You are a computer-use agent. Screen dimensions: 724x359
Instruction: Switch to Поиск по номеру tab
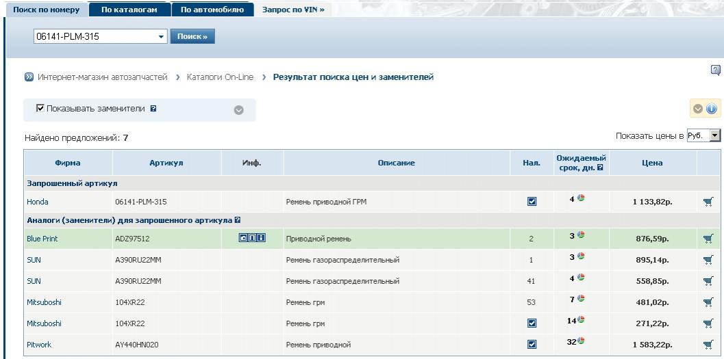pyautogui.click(x=46, y=10)
